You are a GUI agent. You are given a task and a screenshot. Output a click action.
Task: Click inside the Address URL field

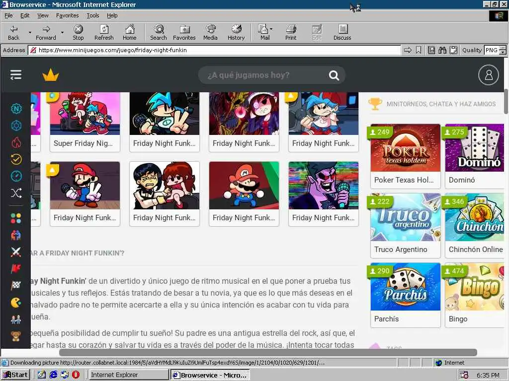(214, 50)
